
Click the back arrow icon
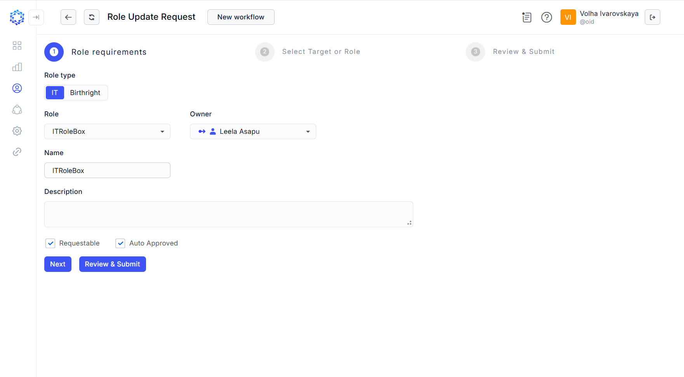click(68, 17)
